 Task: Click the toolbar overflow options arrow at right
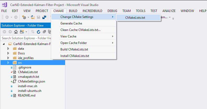(x=173, y=19)
